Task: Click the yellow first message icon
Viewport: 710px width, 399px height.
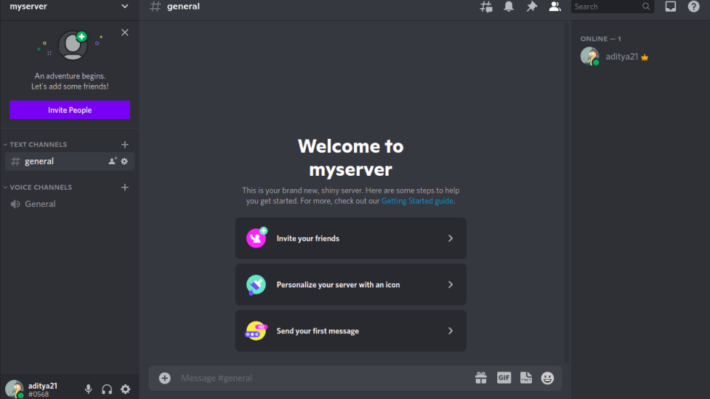Action: [256, 331]
